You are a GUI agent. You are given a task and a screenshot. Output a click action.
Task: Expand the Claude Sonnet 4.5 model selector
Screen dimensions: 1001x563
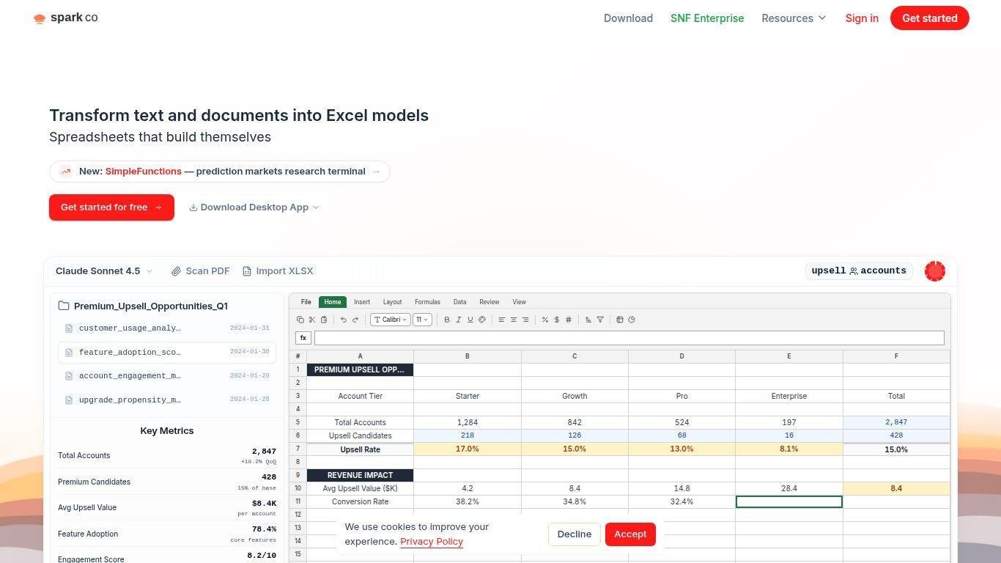(x=104, y=271)
